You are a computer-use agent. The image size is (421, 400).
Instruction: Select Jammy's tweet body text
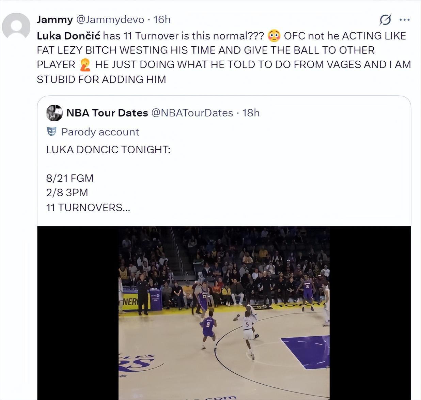224,58
